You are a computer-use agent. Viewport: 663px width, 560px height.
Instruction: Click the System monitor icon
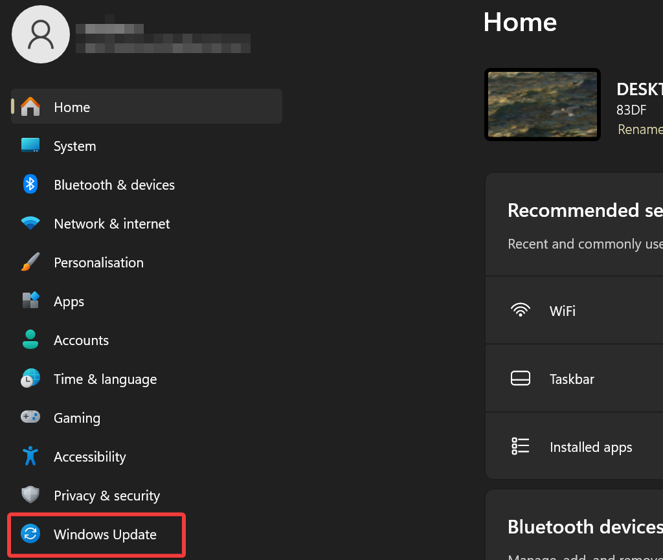tap(30, 146)
